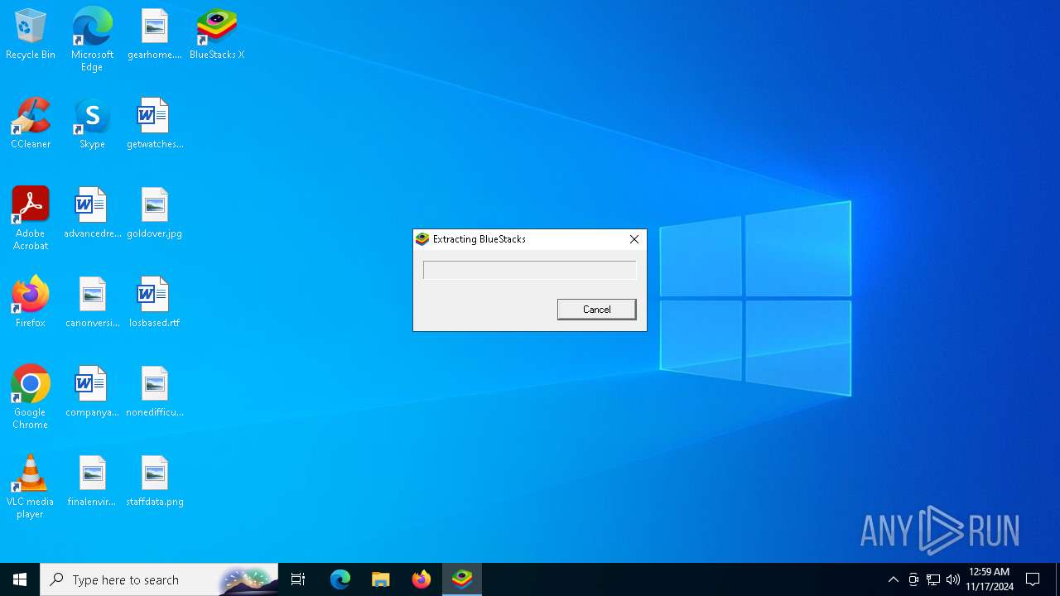This screenshot has width=1060, height=596.
Task: Select the finalenvir image file
Action: tap(92, 482)
